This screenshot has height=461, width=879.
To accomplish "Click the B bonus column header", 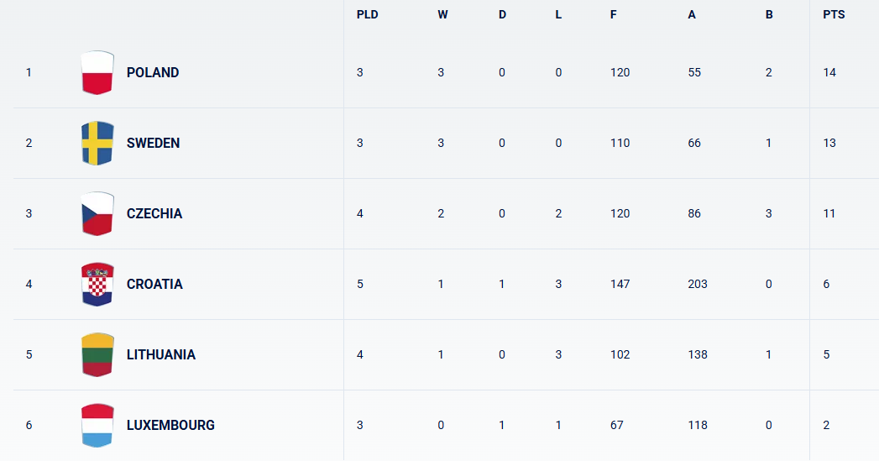I will [x=769, y=14].
